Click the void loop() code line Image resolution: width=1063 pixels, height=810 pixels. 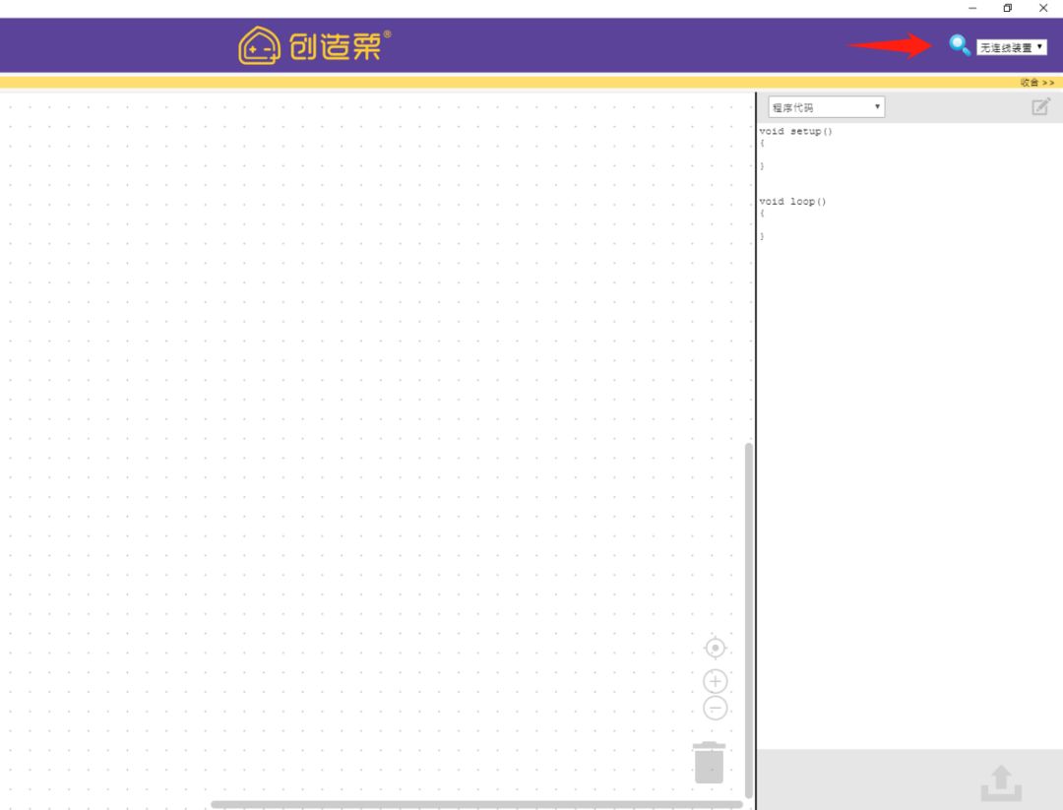(792, 202)
